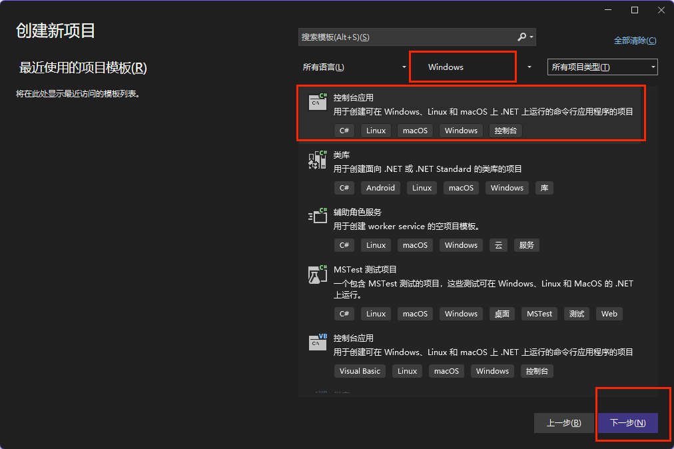Click the search magnifier icon
The width and height of the screenshot is (674, 449).
pos(521,37)
